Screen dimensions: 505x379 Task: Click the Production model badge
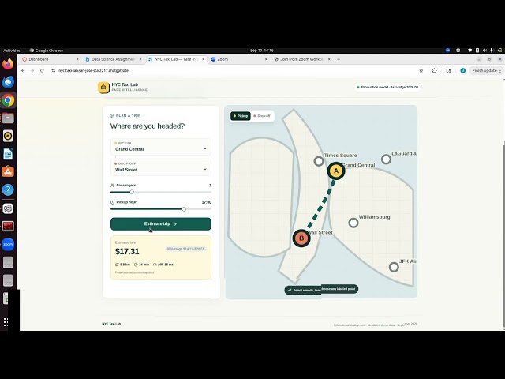pyautogui.click(x=387, y=88)
